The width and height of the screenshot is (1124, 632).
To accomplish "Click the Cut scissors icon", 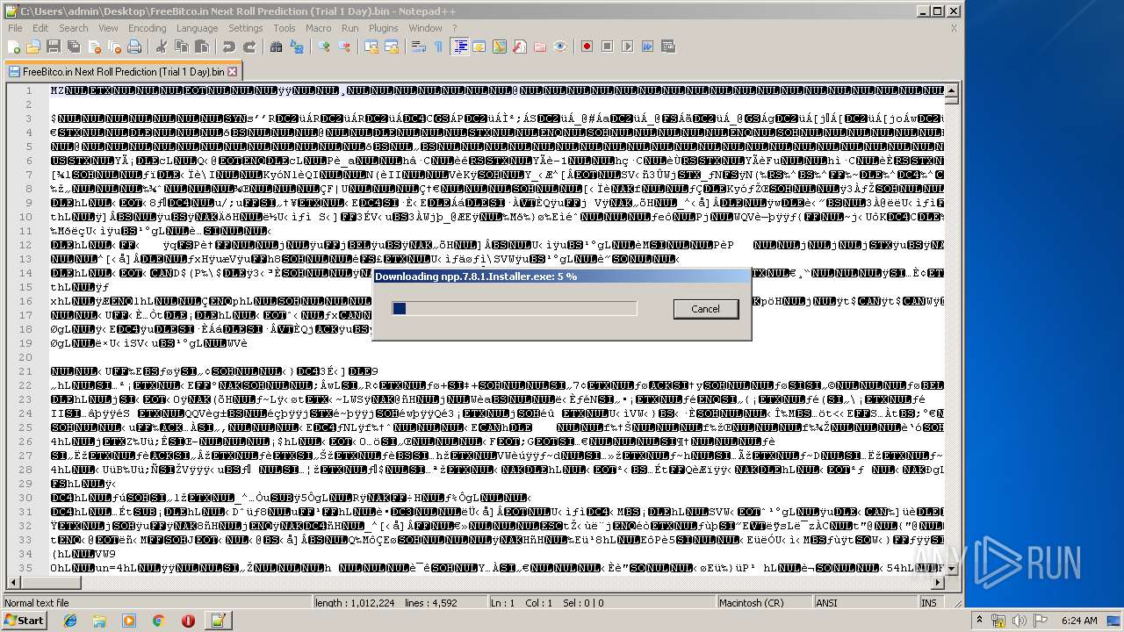I will click(161, 47).
